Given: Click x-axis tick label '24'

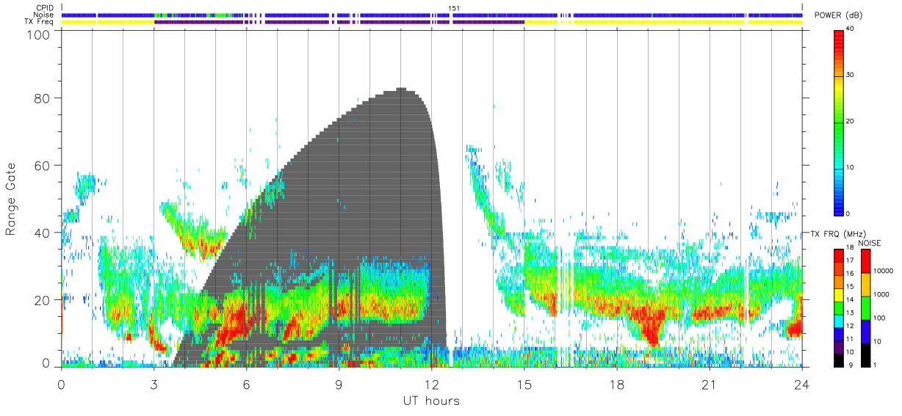Looking at the screenshot, I should click(802, 384).
